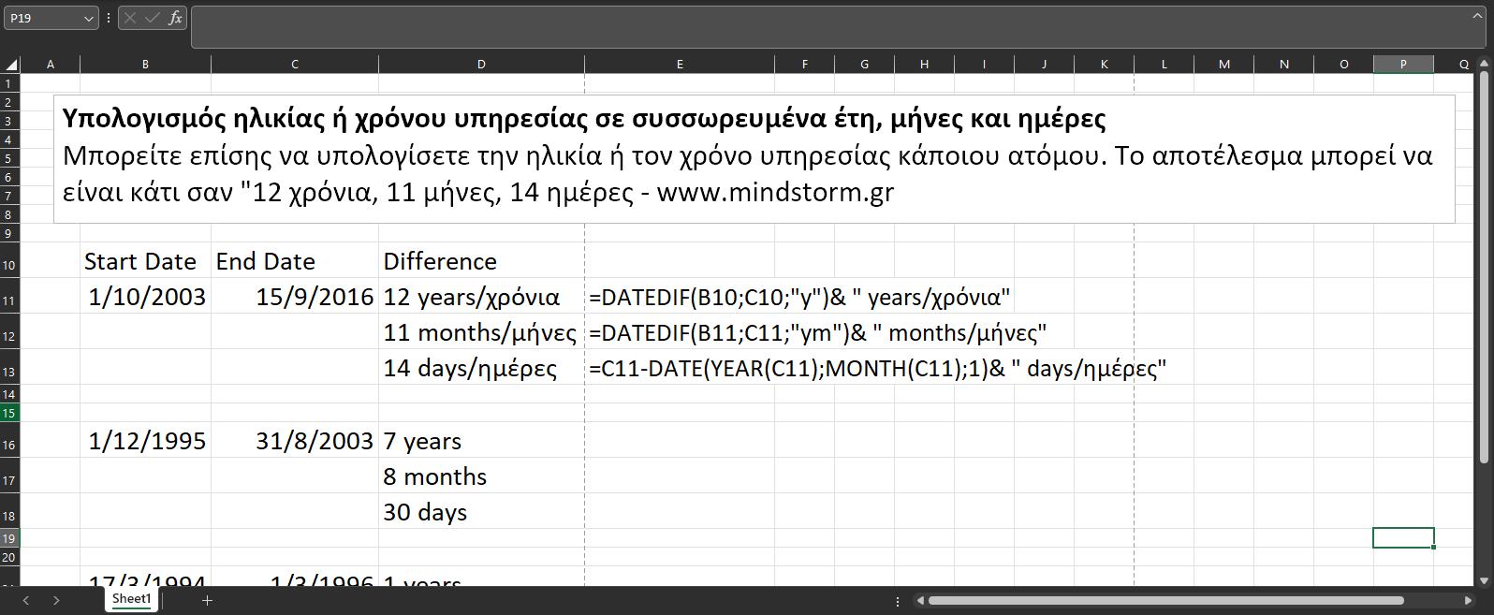Select column D header

coord(481,65)
